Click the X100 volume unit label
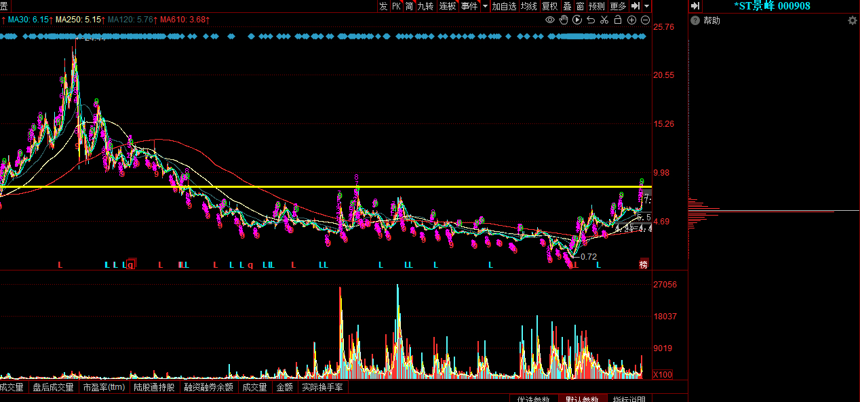 [x=663, y=374]
